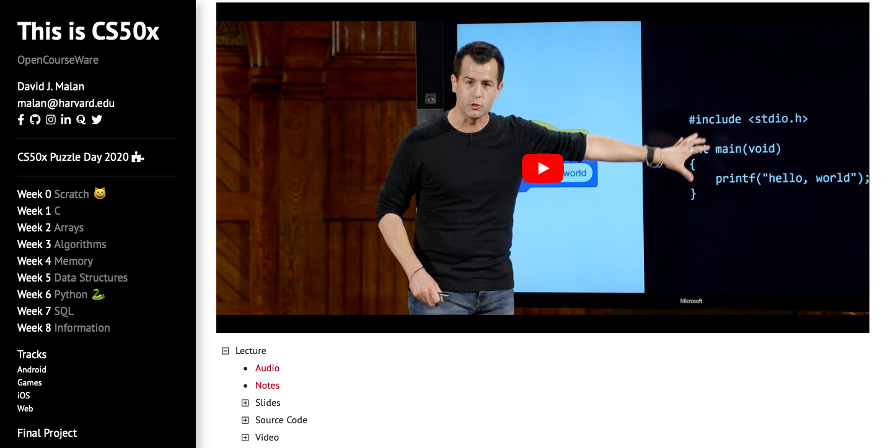Image resolution: width=888 pixels, height=448 pixels.
Task: Open the GitHub icon link
Action: (35, 120)
